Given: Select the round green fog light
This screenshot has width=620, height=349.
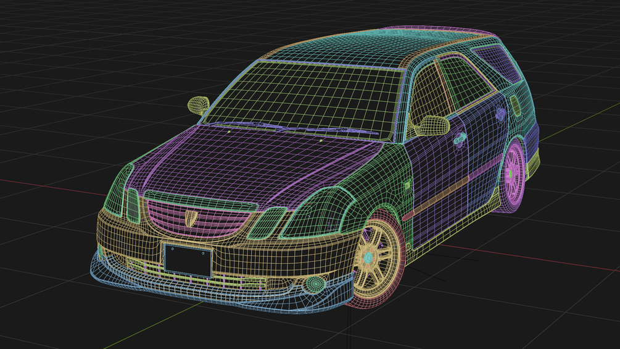Looking at the screenshot, I should click(315, 284).
